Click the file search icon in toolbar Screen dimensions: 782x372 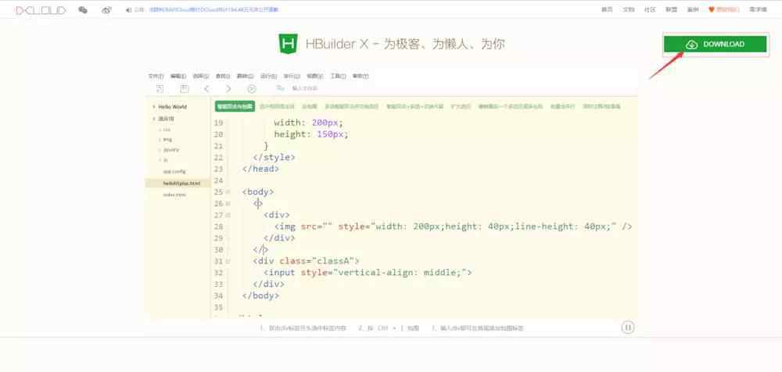281,88
